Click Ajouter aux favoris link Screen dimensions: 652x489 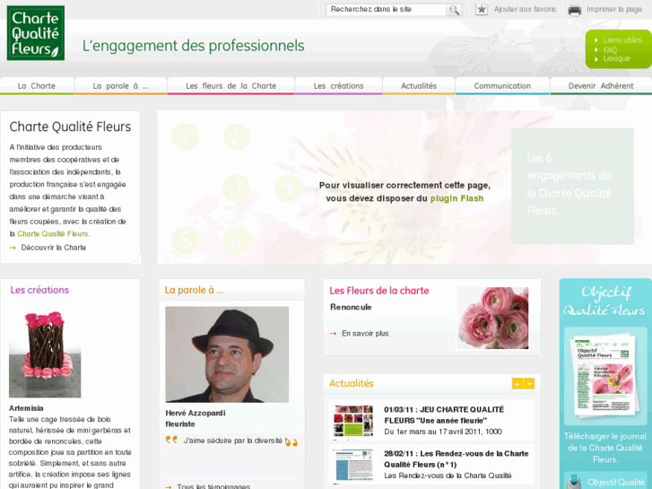pyautogui.click(x=525, y=9)
